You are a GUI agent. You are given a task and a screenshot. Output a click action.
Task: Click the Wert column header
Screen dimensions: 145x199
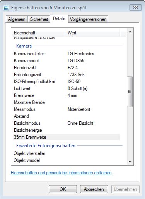(93, 33)
